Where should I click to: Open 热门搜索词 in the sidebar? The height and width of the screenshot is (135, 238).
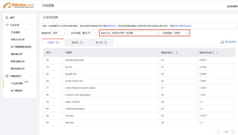click(16, 91)
